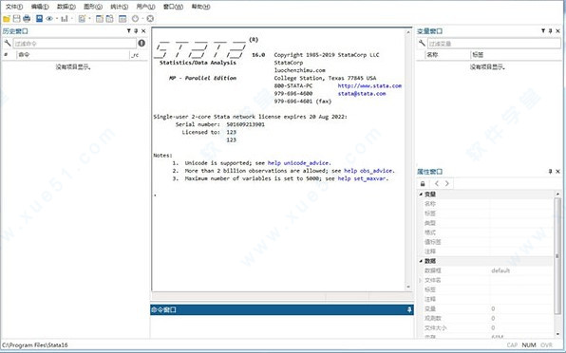Open the Data Editor (edit) icon

[100, 19]
